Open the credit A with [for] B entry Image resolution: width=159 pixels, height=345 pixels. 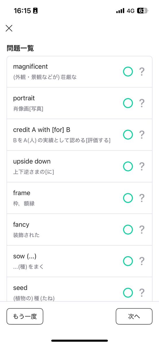(x=80, y=135)
